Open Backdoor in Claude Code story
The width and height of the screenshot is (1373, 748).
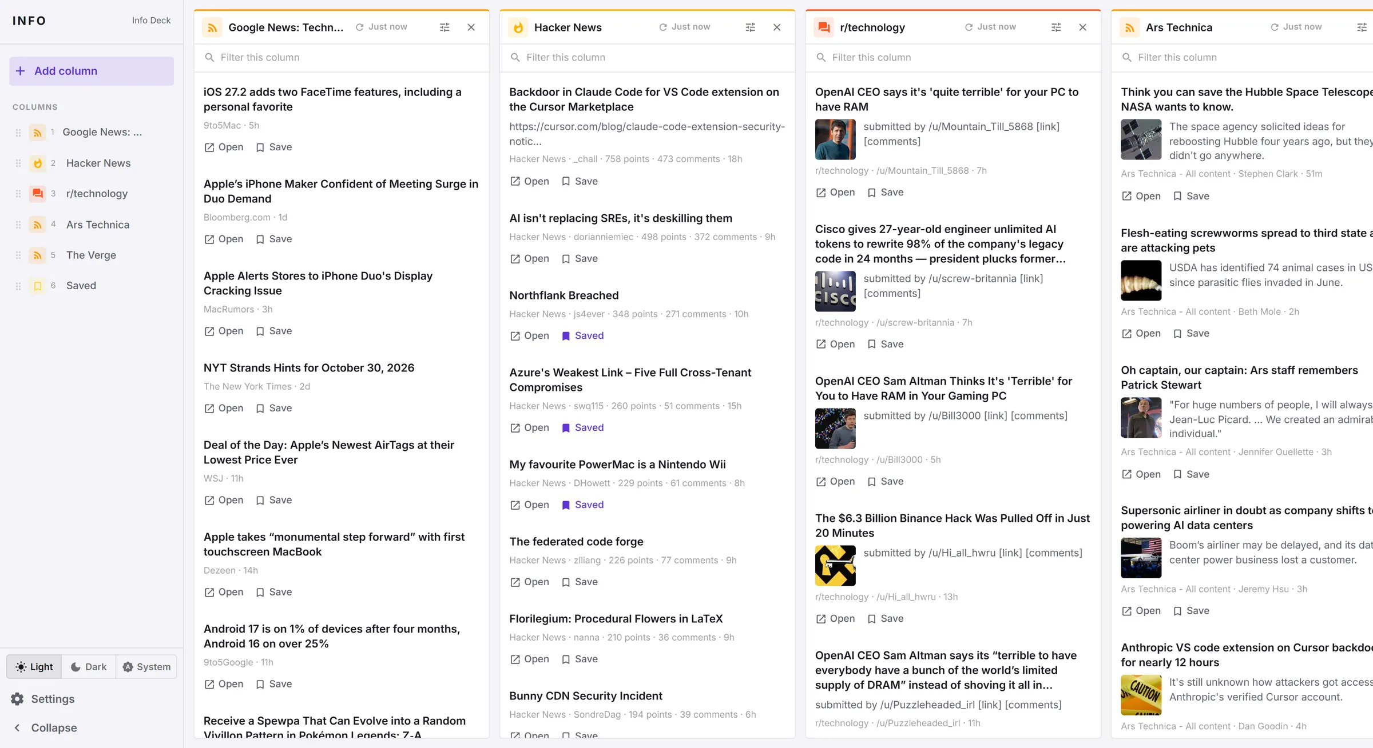[x=529, y=182]
